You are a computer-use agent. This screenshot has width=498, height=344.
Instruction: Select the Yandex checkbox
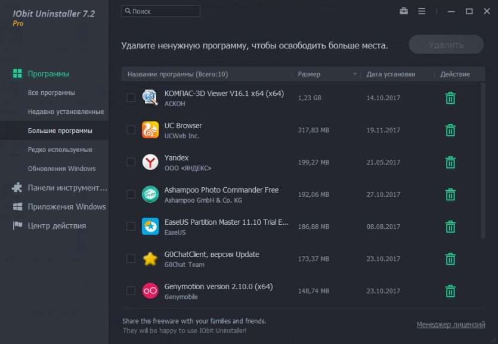click(131, 162)
